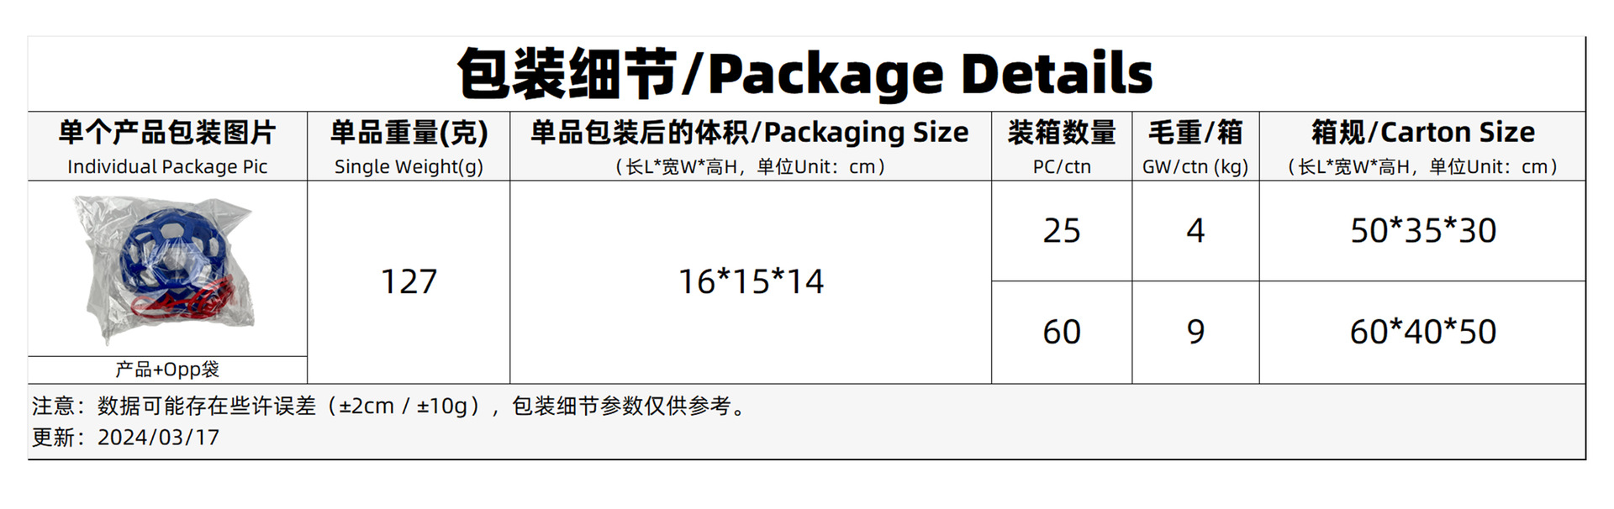The image size is (1614, 509).
Task: Click the carton quantity cell showing 60
Action: point(1062,333)
